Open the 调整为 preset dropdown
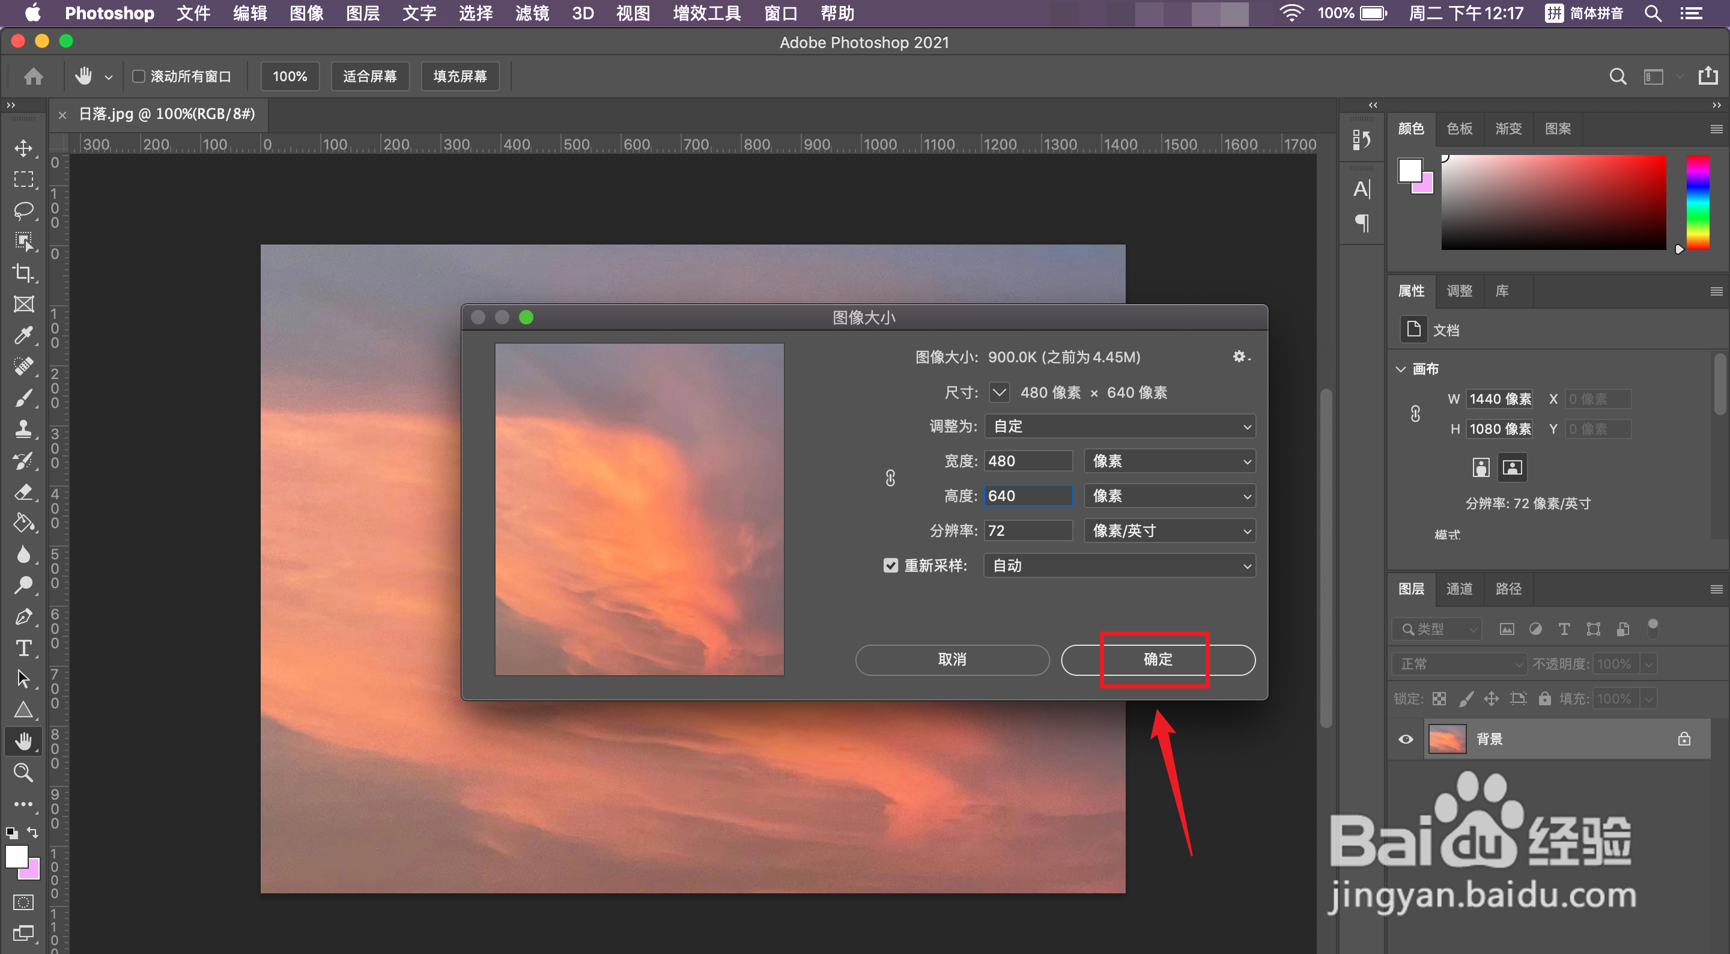This screenshot has height=954, width=1730. (x=1120, y=426)
